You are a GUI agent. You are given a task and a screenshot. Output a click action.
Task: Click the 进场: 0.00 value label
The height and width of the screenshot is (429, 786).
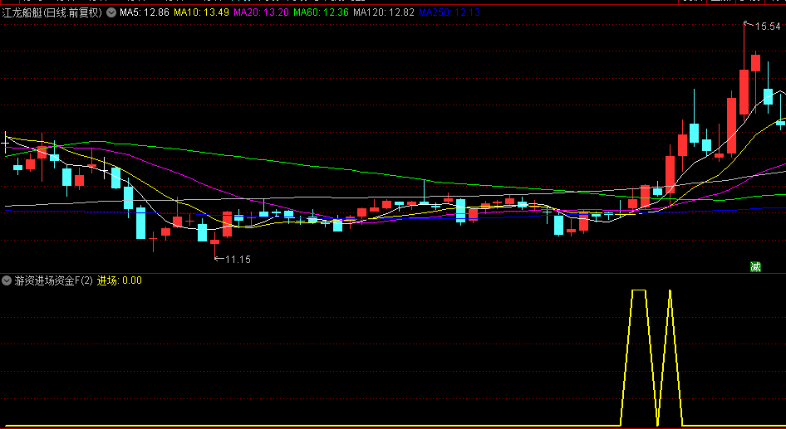point(120,280)
